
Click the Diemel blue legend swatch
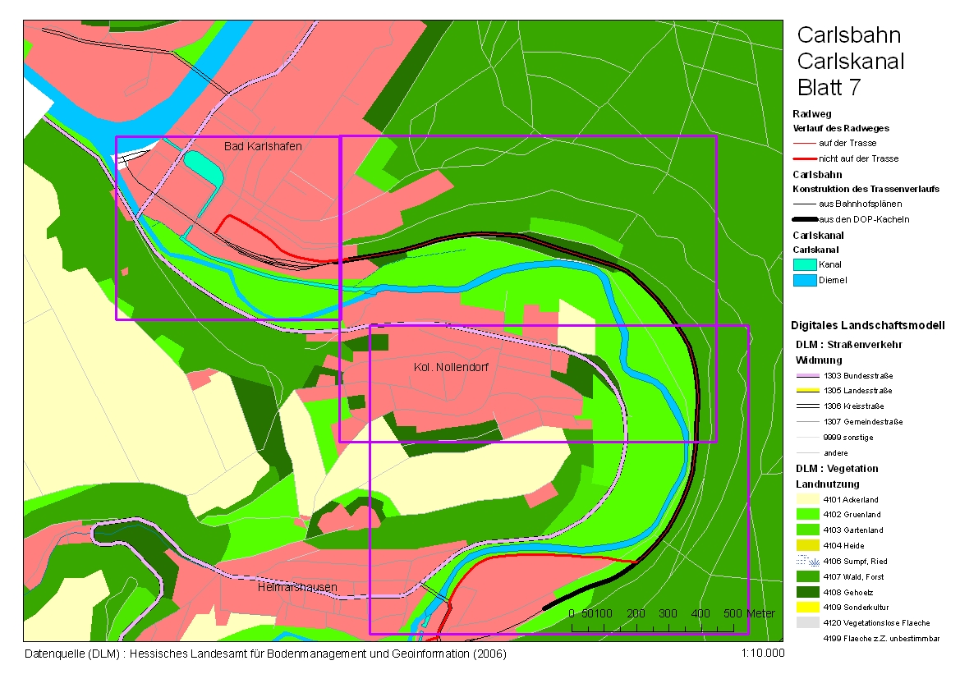[x=805, y=280]
